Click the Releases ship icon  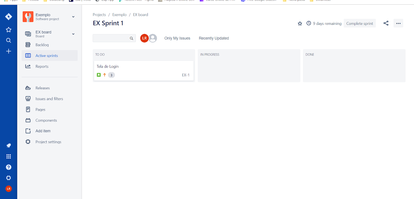pyautogui.click(x=28, y=88)
